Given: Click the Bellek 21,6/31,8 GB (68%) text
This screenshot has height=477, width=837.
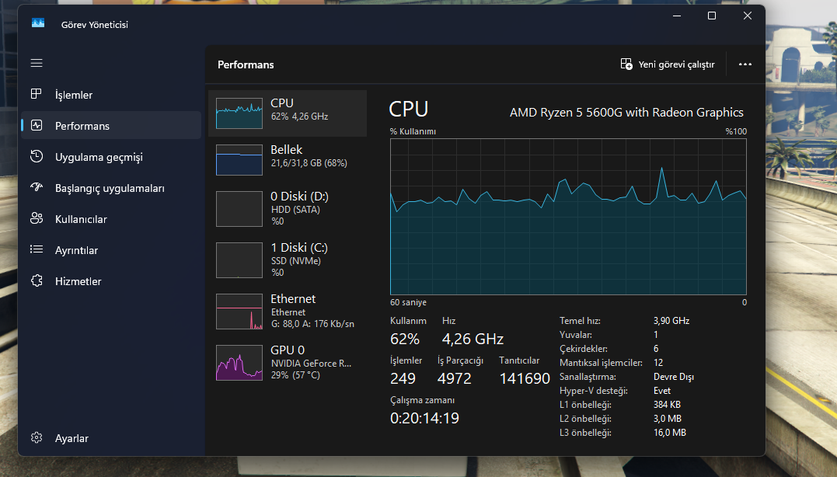Looking at the screenshot, I should click(309, 163).
